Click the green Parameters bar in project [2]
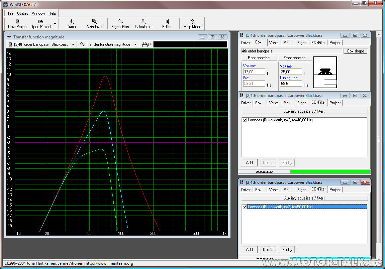Screen dimensions: 385x269 pos(330,172)
